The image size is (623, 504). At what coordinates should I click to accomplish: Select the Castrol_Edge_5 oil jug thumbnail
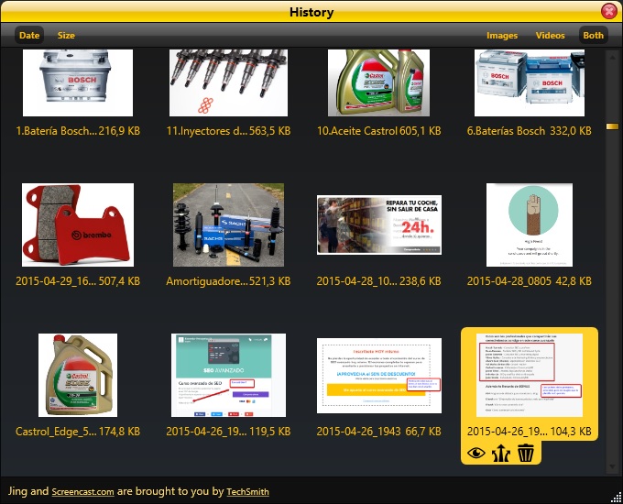tap(78, 375)
